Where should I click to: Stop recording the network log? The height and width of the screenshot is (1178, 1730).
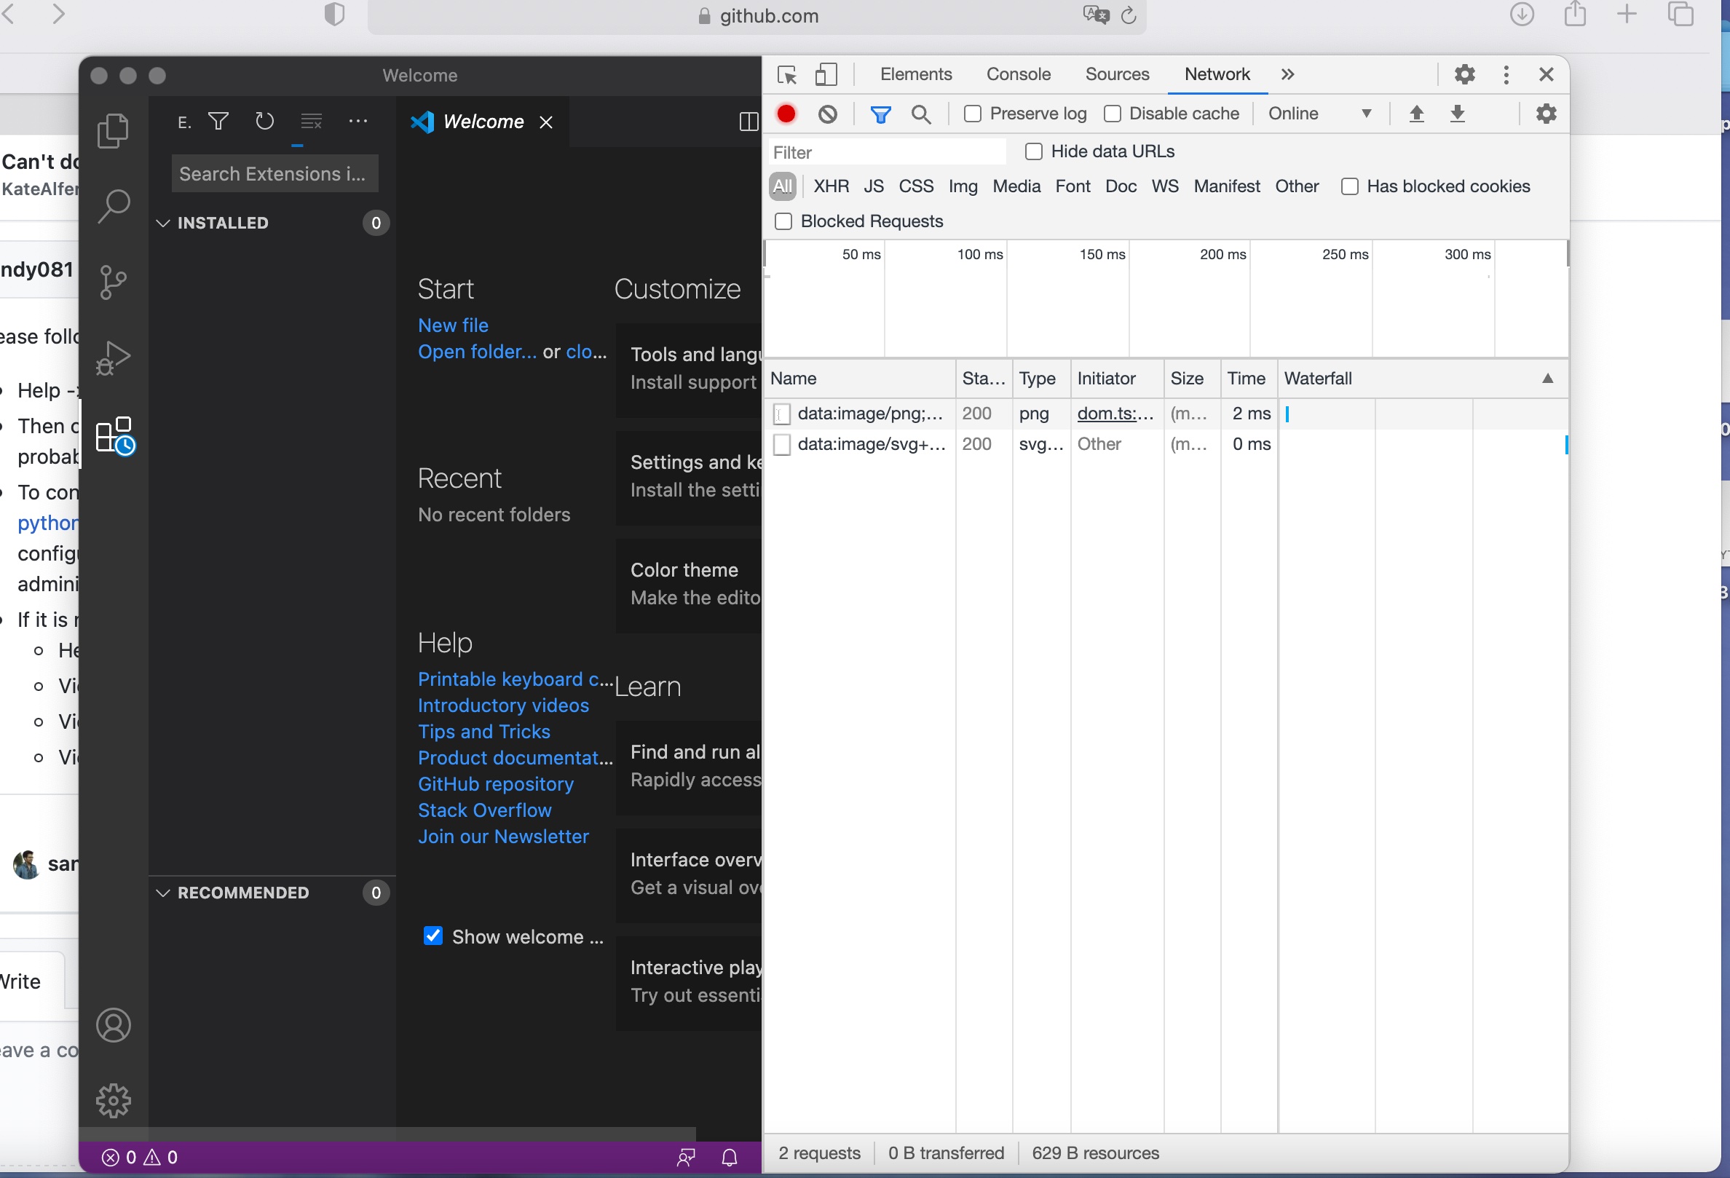786,114
